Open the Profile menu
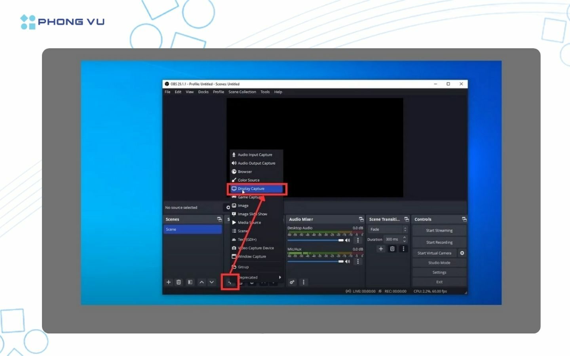Screen dimensions: 570x356 pos(218,92)
